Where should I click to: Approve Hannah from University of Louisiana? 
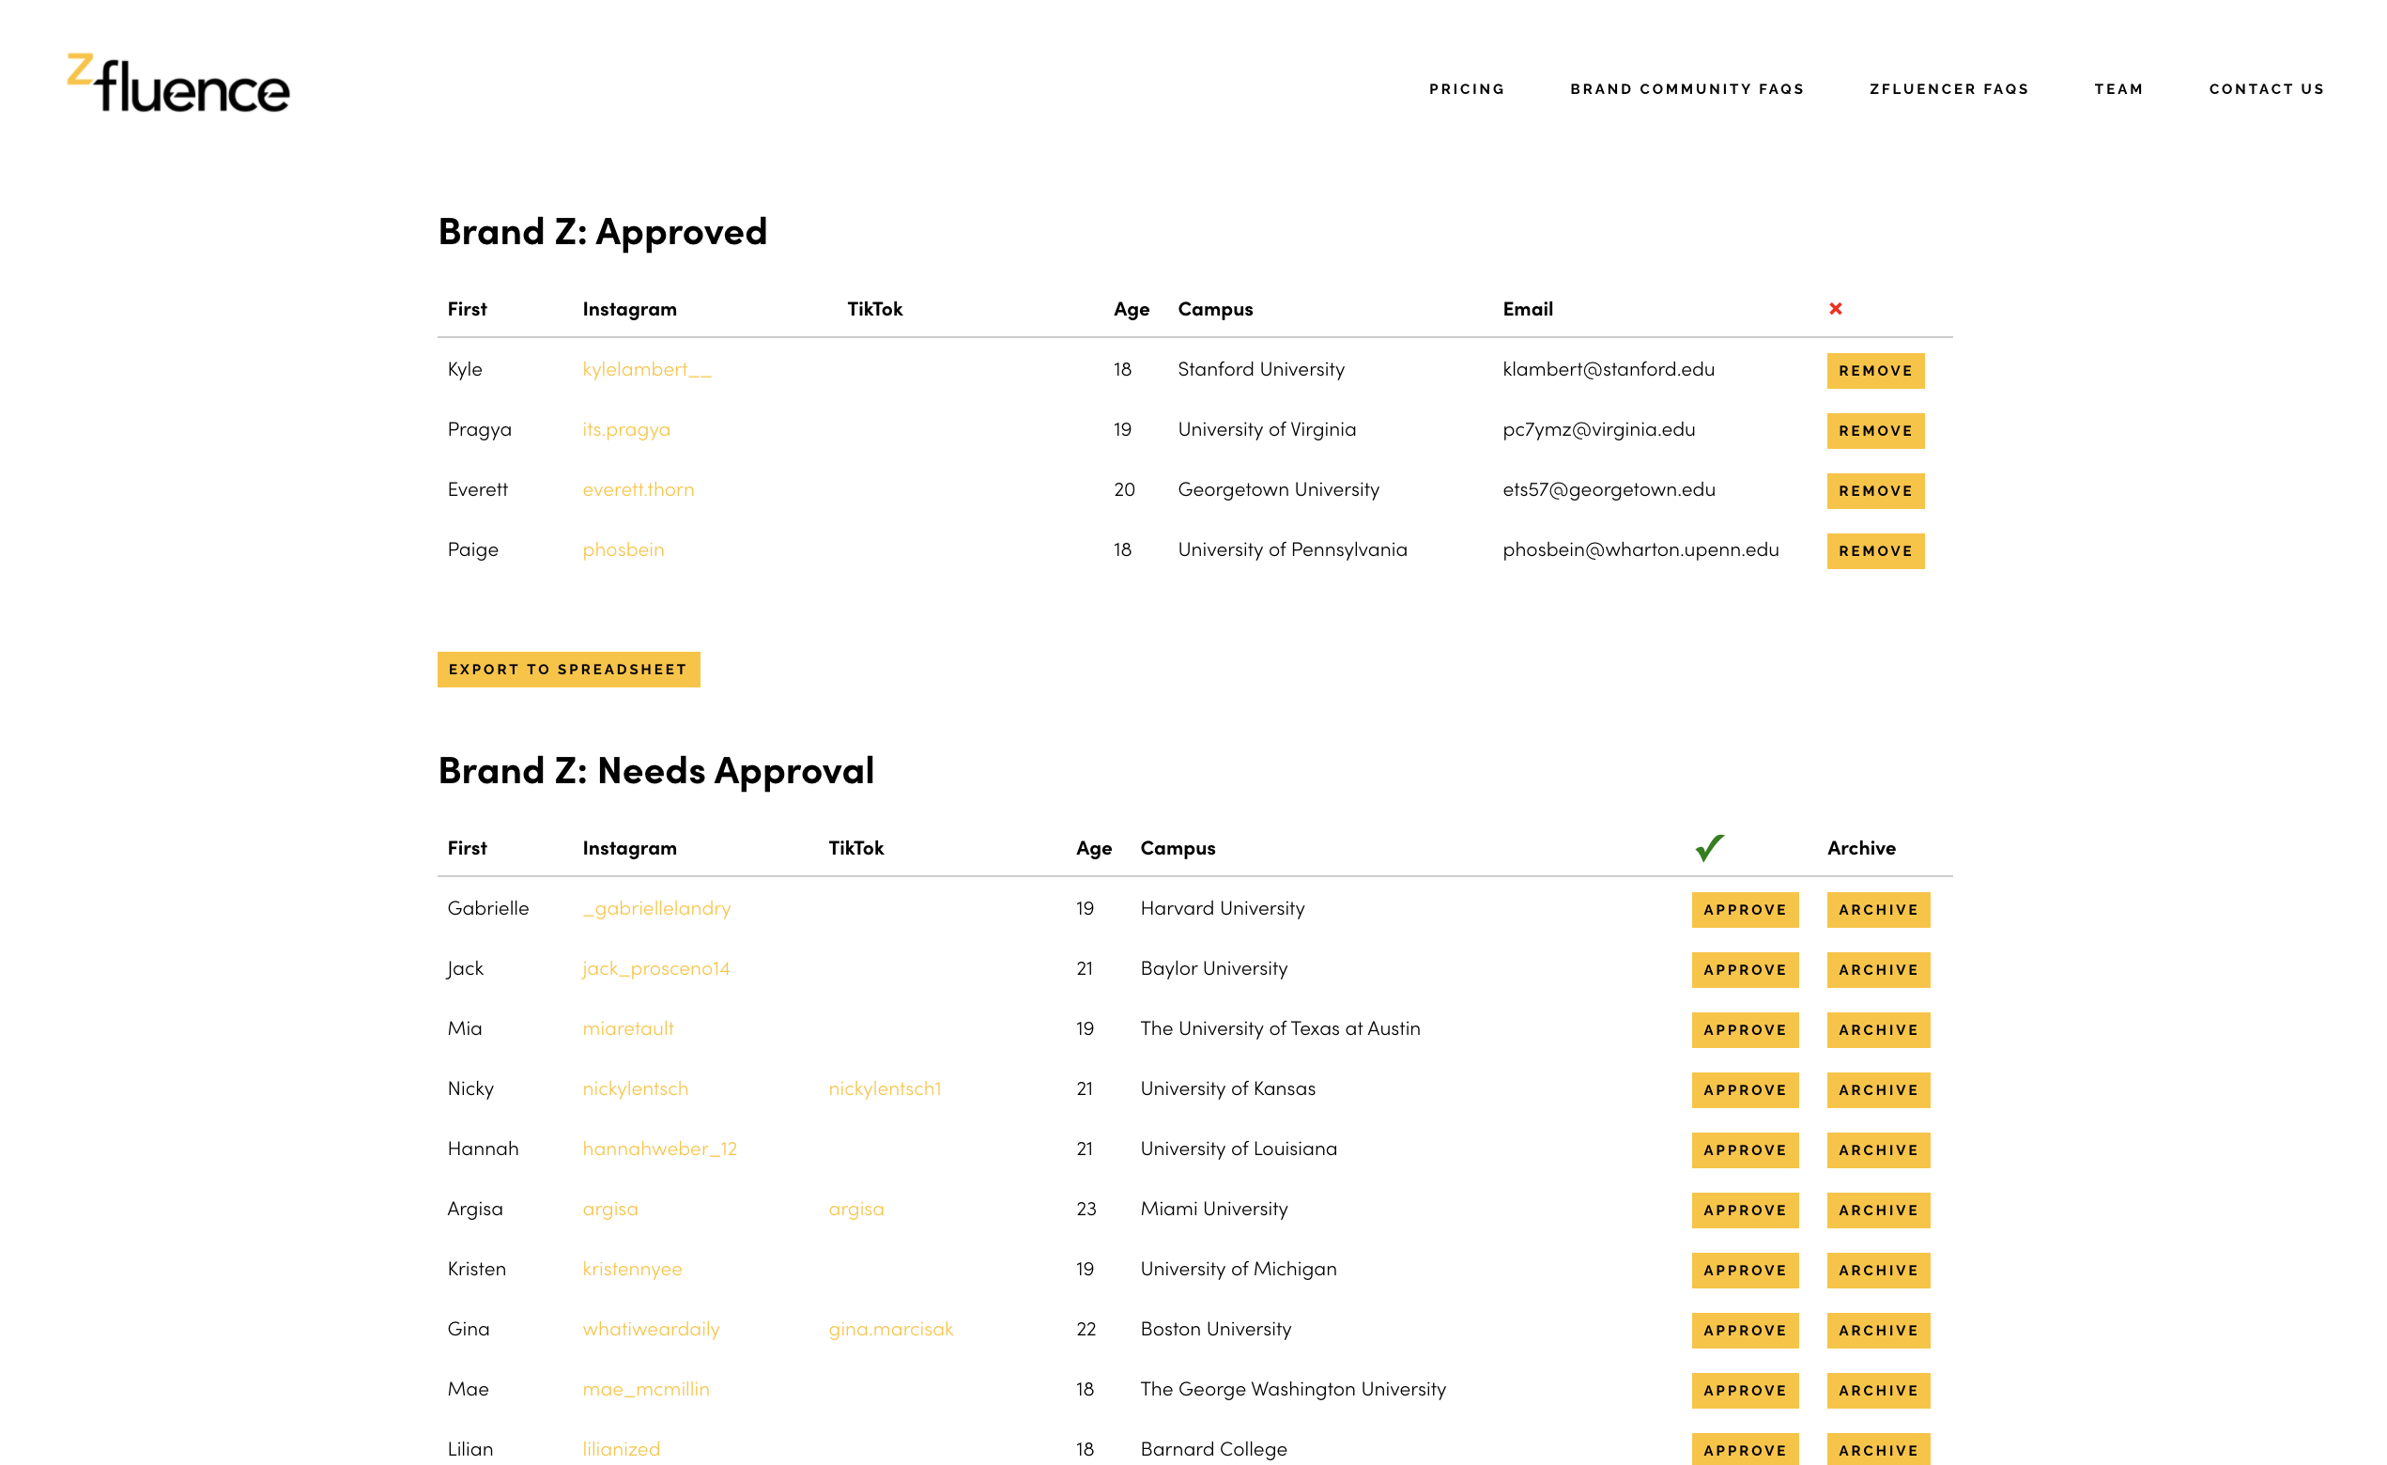coord(1745,1150)
